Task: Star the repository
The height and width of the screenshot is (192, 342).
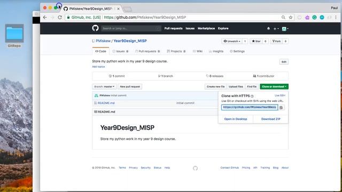Action: (x=256, y=41)
